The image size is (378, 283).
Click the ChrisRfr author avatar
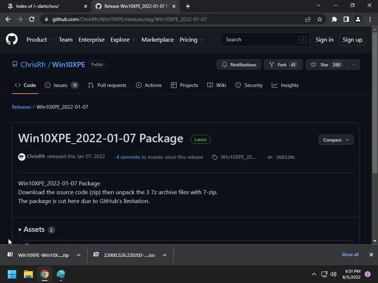click(x=22, y=157)
